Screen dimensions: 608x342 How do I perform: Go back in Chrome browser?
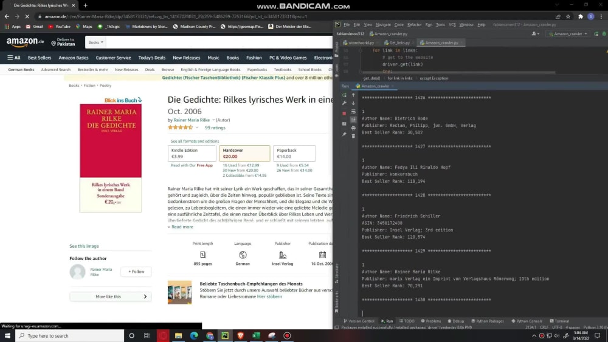coord(7,16)
